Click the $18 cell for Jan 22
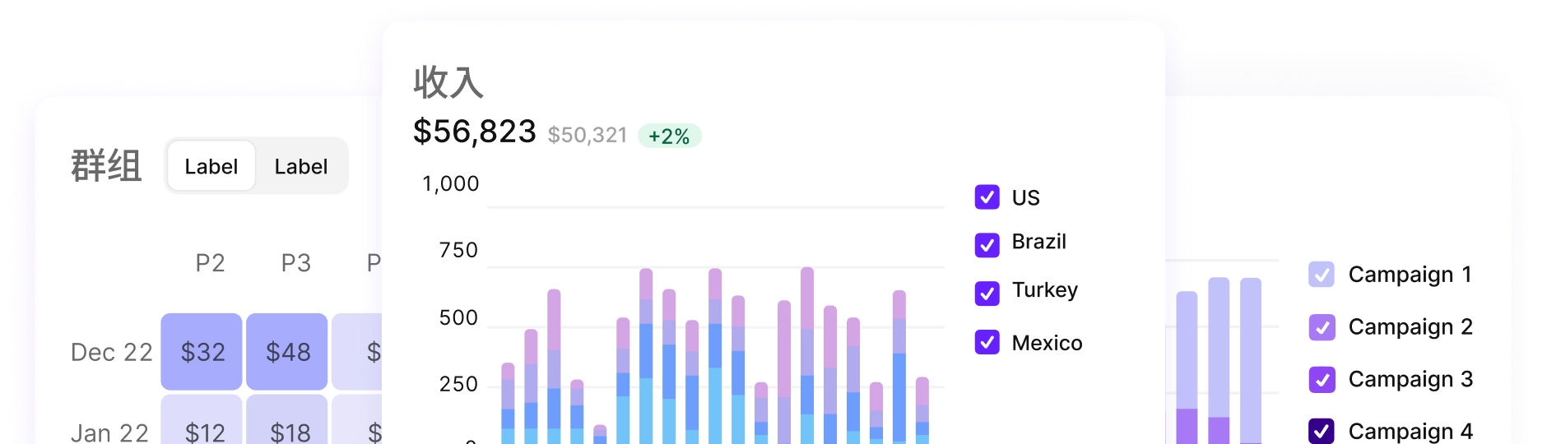The height and width of the screenshot is (444, 1547). [287, 420]
